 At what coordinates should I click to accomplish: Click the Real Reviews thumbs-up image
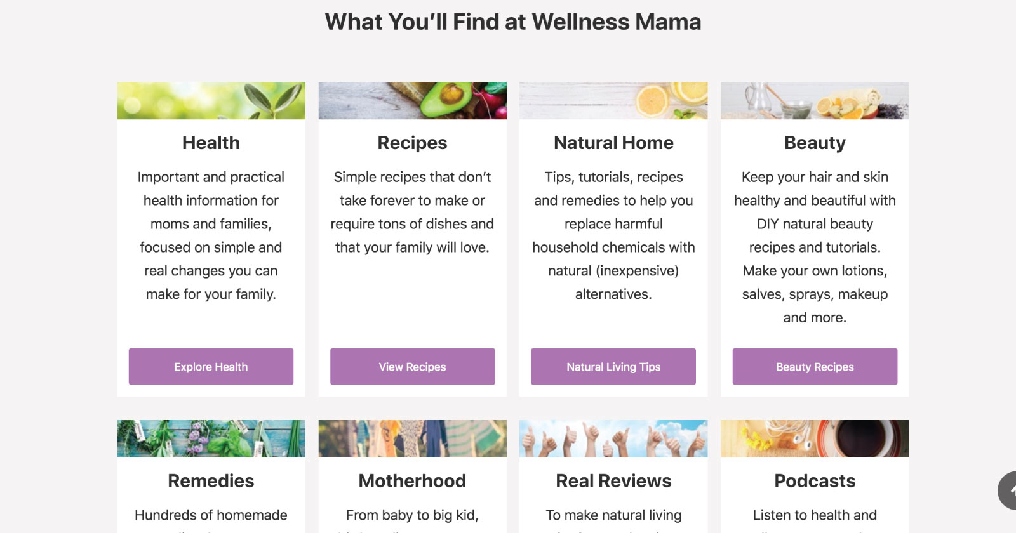point(613,438)
